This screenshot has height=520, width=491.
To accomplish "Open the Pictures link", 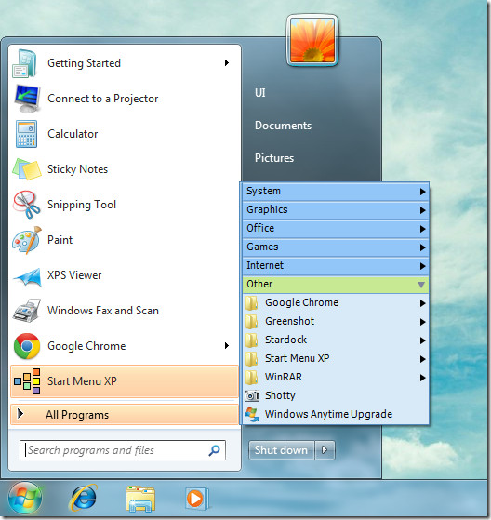I will (274, 158).
